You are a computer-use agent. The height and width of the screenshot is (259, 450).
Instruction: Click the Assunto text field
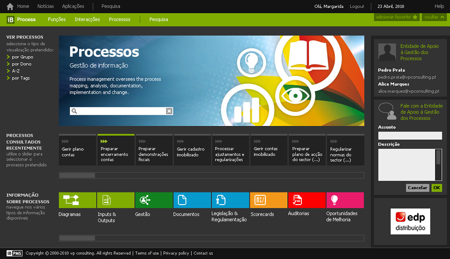coord(410,135)
